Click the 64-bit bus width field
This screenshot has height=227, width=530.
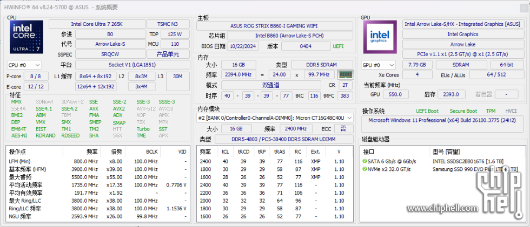click(507, 65)
